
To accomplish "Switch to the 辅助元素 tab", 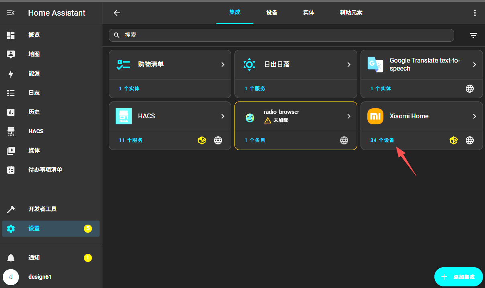I will [x=351, y=12].
